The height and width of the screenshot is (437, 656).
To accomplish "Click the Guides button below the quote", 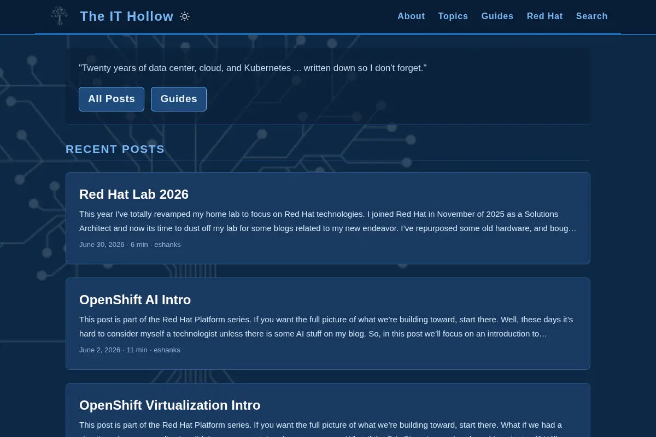I will tap(179, 99).
